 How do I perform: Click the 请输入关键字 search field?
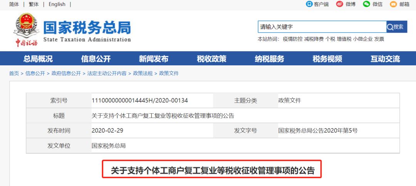[322, 27]
